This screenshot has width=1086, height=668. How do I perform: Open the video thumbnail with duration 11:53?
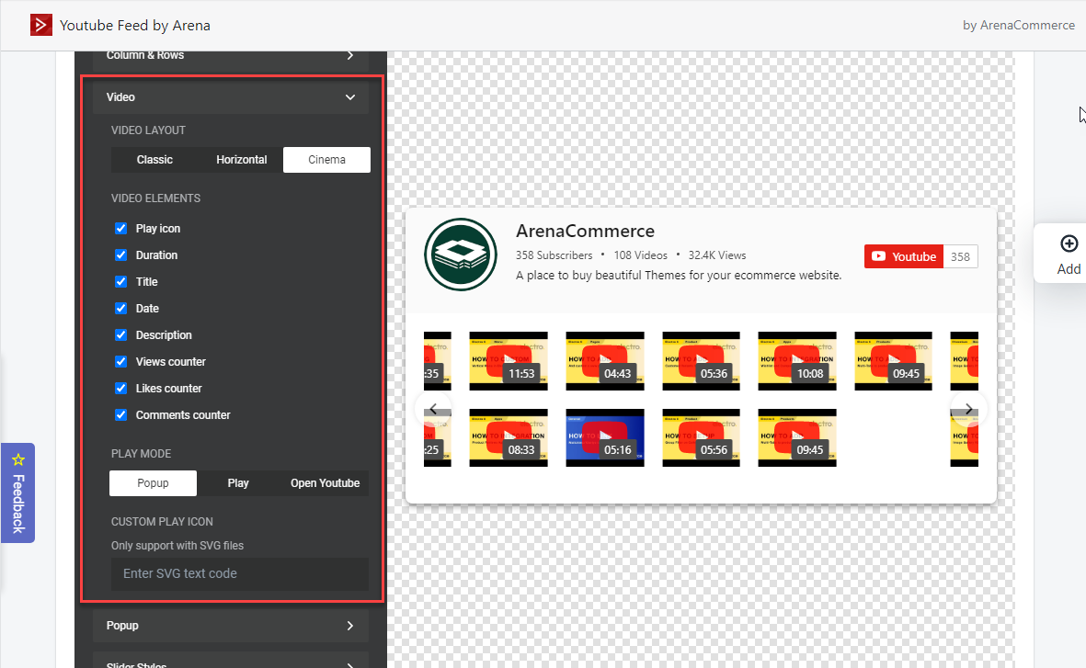509,361
